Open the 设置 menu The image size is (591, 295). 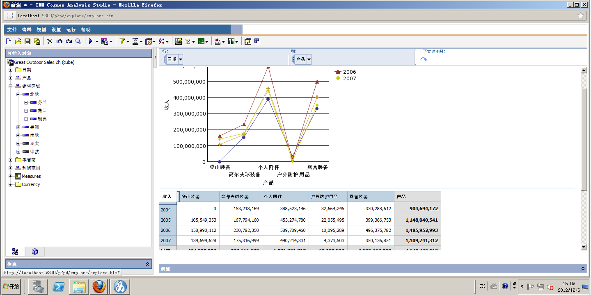56,29
